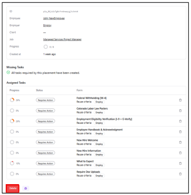Click the purple gear icon beside Delete

[x=26, y=188]
